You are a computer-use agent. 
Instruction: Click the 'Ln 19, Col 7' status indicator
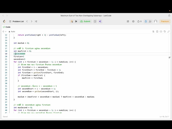coord(164,117)
